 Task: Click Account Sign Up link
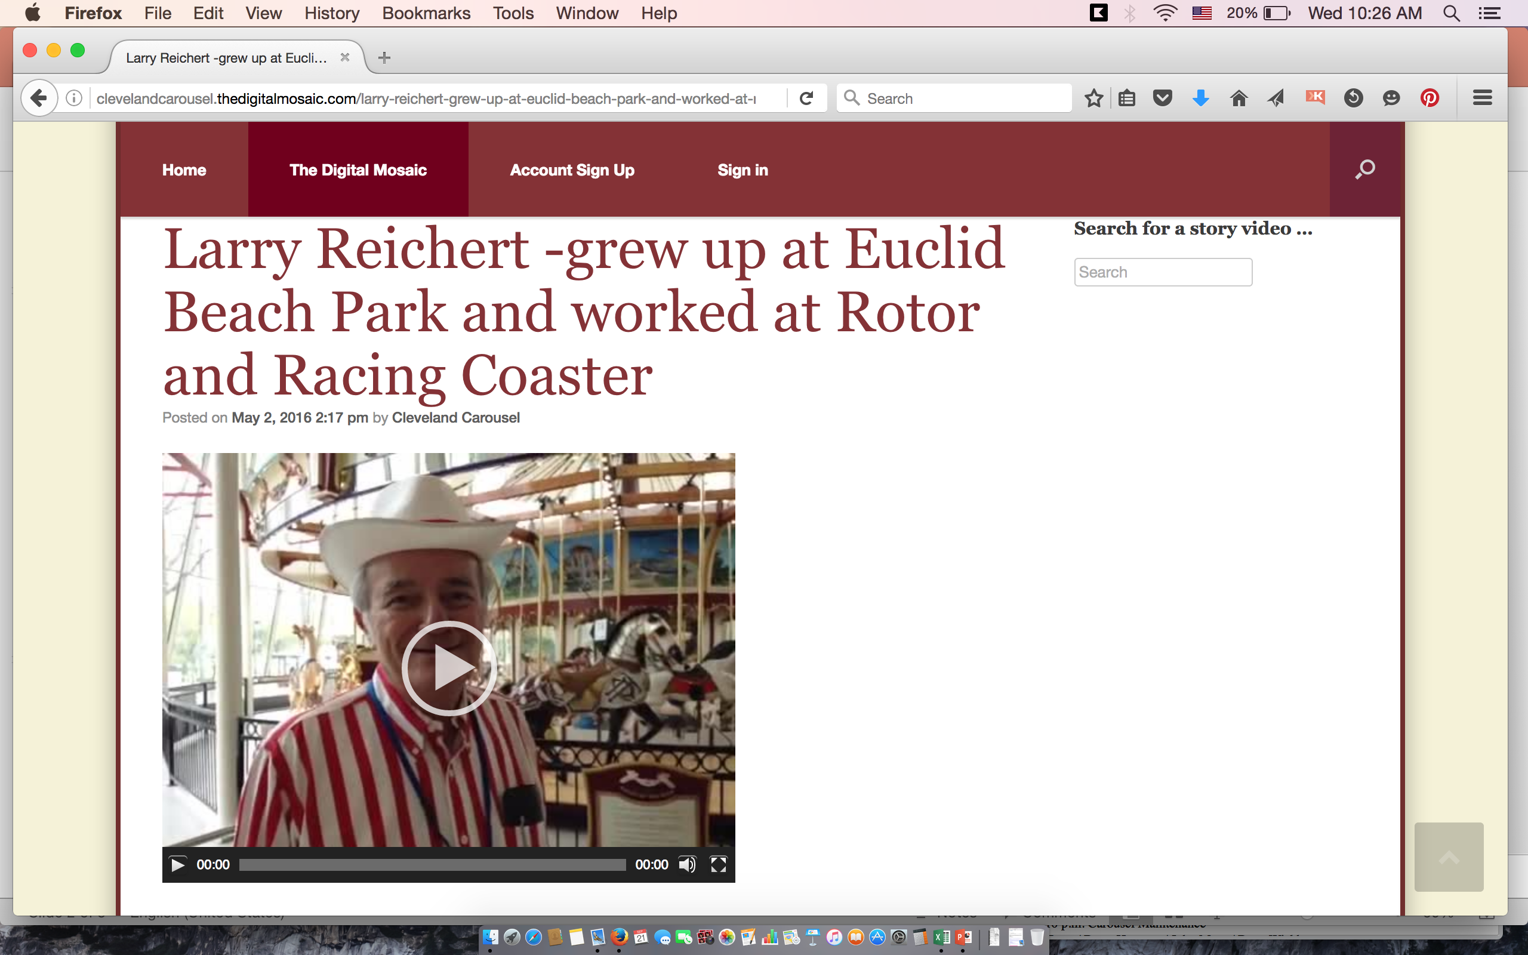(572, 170)
